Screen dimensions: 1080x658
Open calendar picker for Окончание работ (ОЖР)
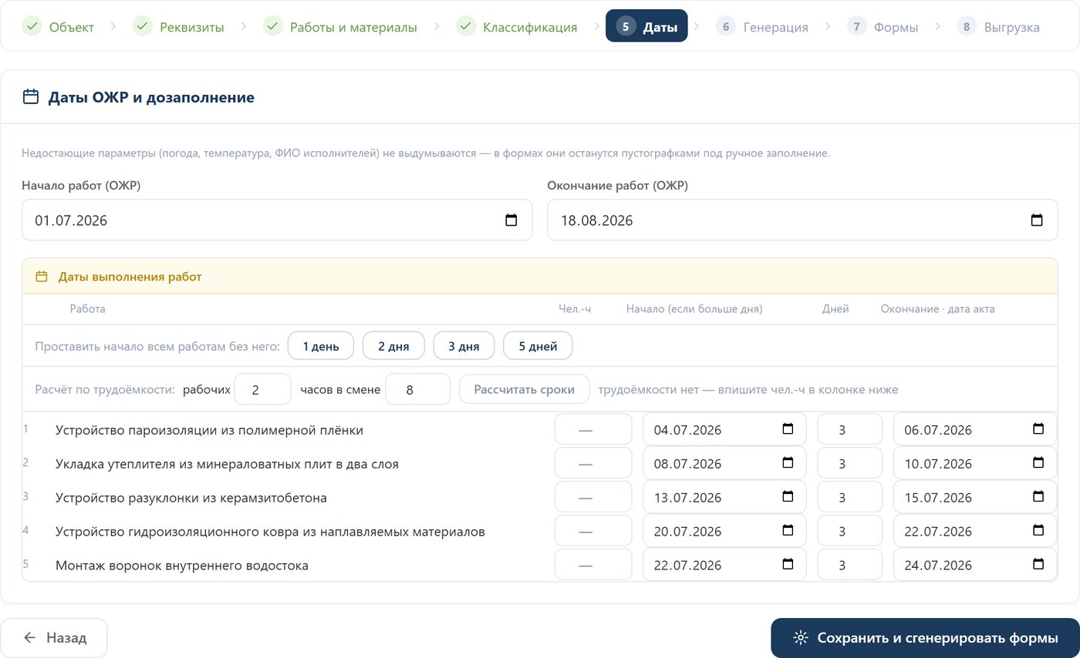(1037, 220)
